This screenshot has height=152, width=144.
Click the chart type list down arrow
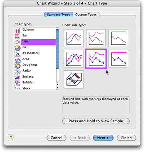click(x=58, y=88)
